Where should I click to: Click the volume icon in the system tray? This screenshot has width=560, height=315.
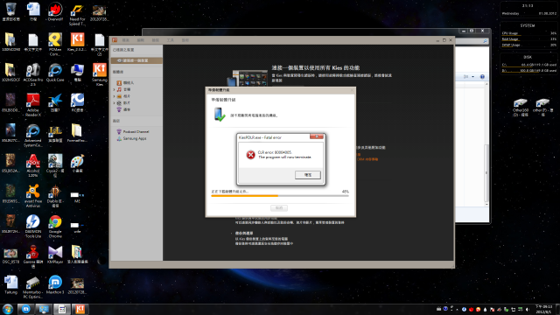coord(527,309)
